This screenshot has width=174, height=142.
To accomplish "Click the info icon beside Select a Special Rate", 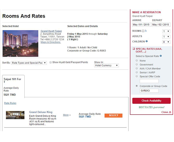I will point(160,56).
